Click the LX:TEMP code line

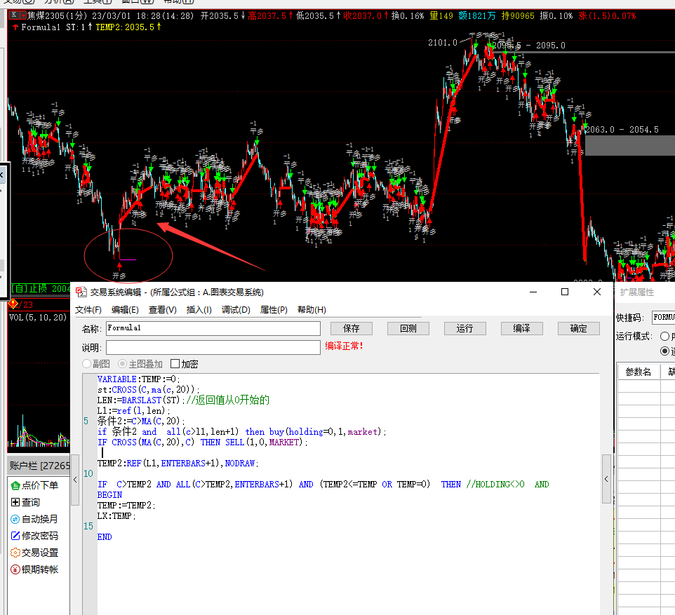pos(116,515)
